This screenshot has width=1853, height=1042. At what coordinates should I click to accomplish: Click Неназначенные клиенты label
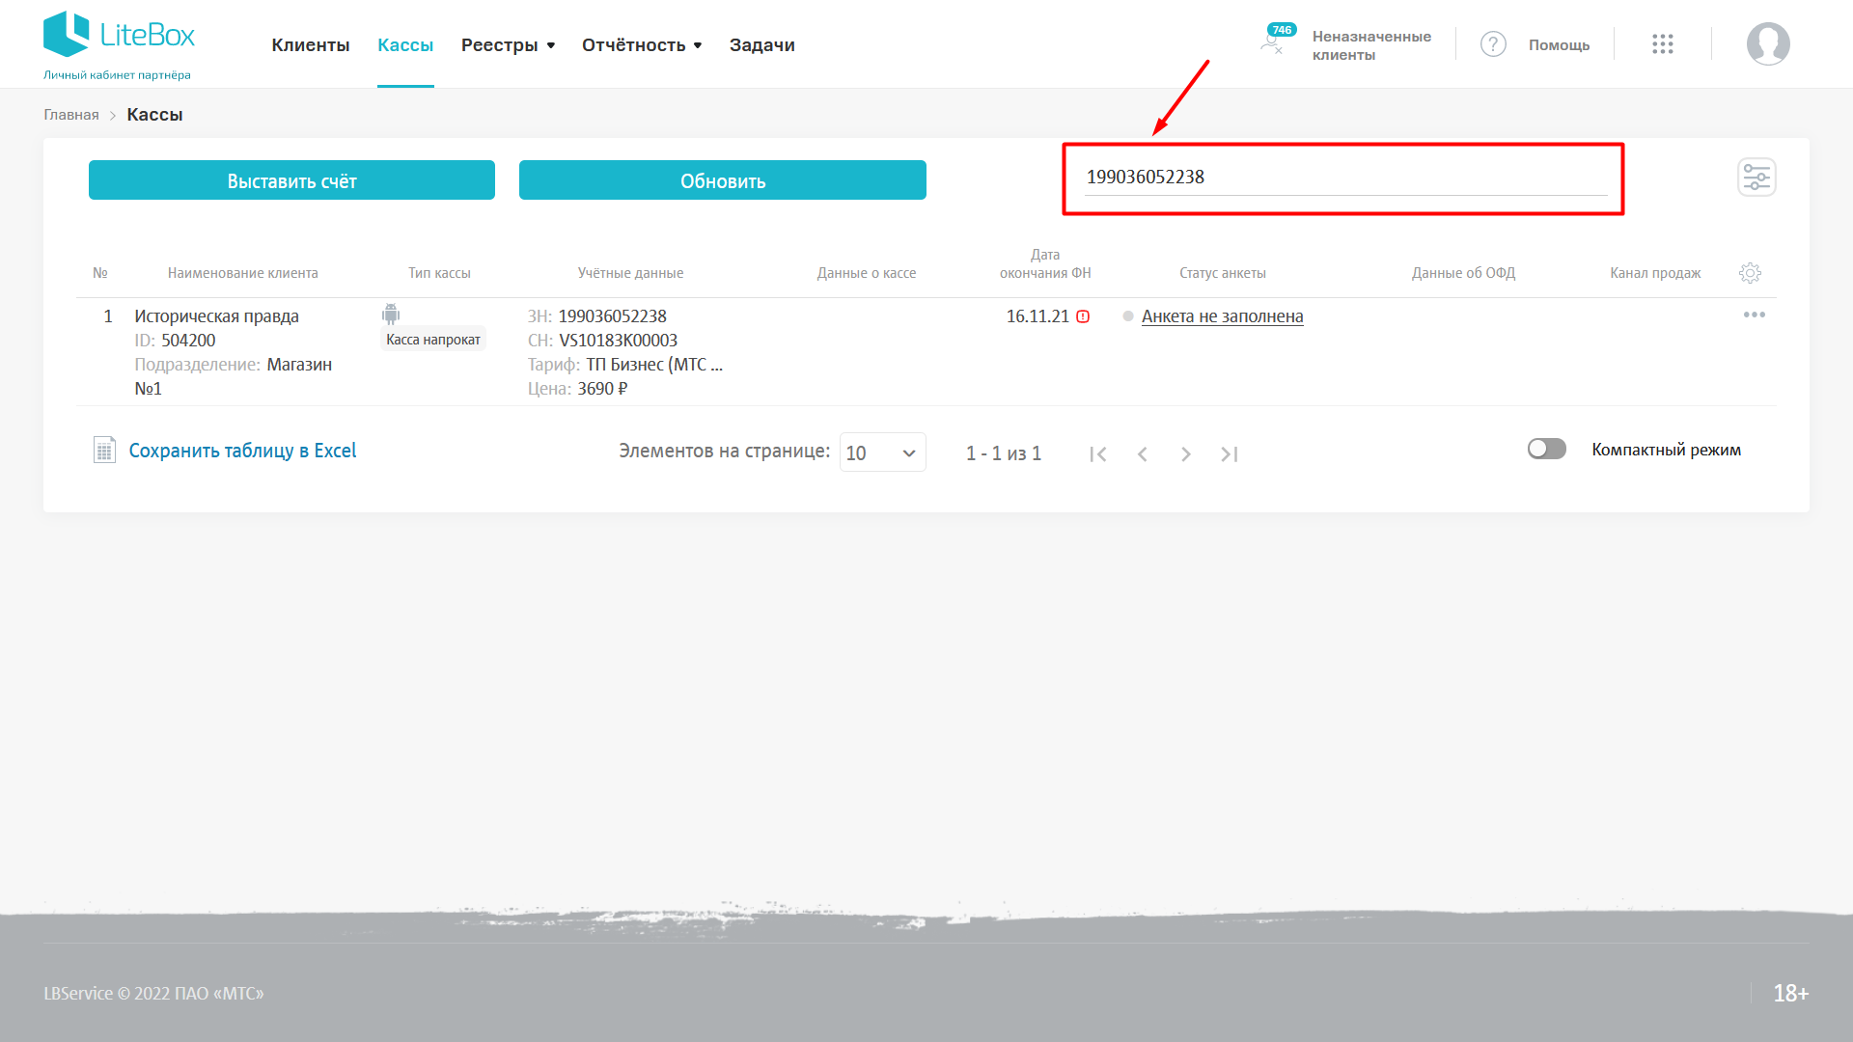1371,45
